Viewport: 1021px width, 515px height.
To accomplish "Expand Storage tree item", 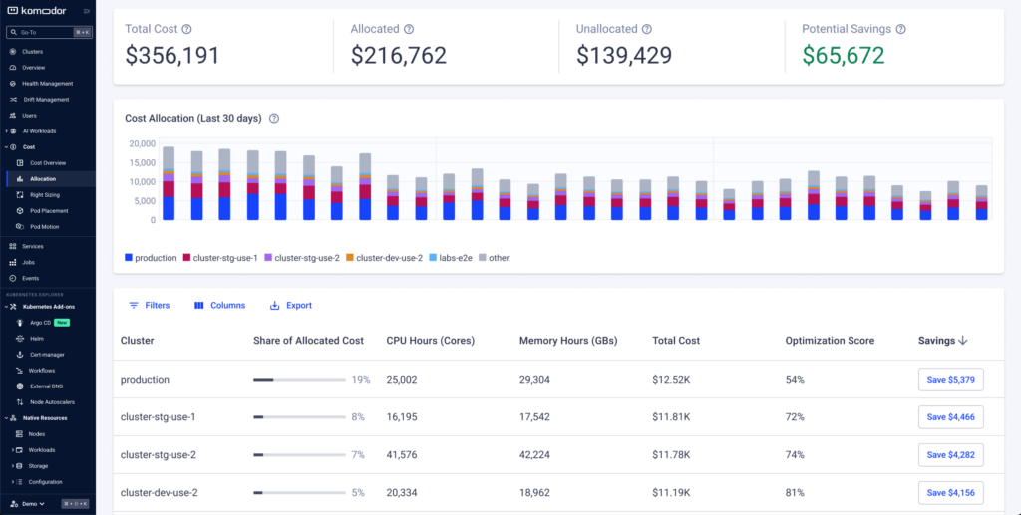I will pyautogui.click(x=12, y=466).
